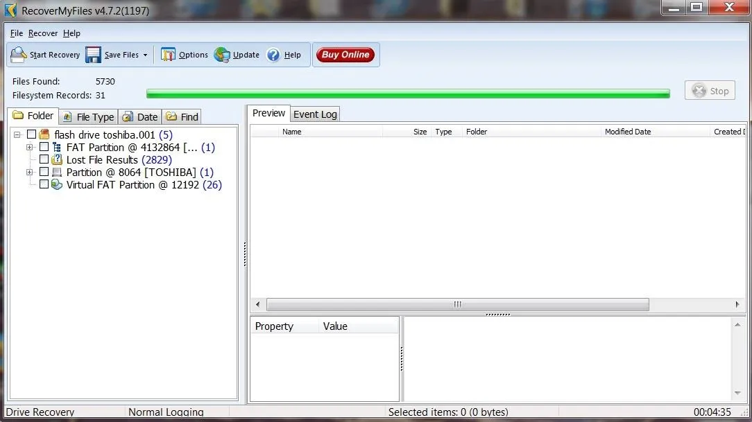Click the "Normal Logging" status bar entry

click(x=166, y=412)
